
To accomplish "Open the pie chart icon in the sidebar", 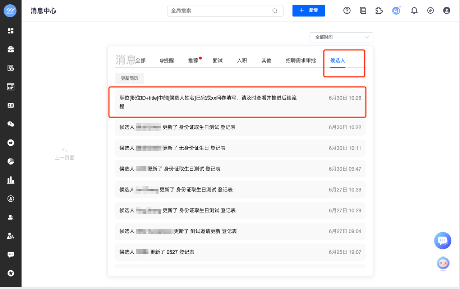I will pos(11,161).
